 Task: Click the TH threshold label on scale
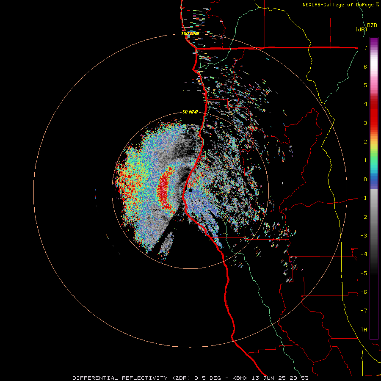pos(364,330)
